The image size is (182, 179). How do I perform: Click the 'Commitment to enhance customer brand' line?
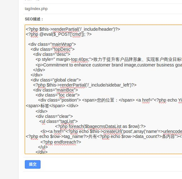pyautogui.click(x=109, y=65)
